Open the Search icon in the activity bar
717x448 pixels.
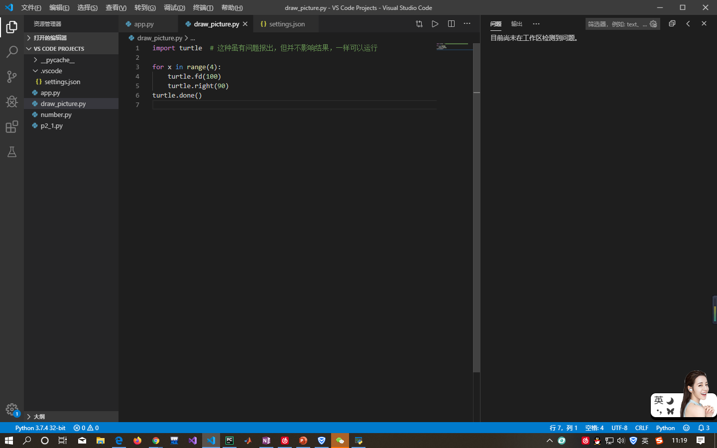[x=11, y=52]
